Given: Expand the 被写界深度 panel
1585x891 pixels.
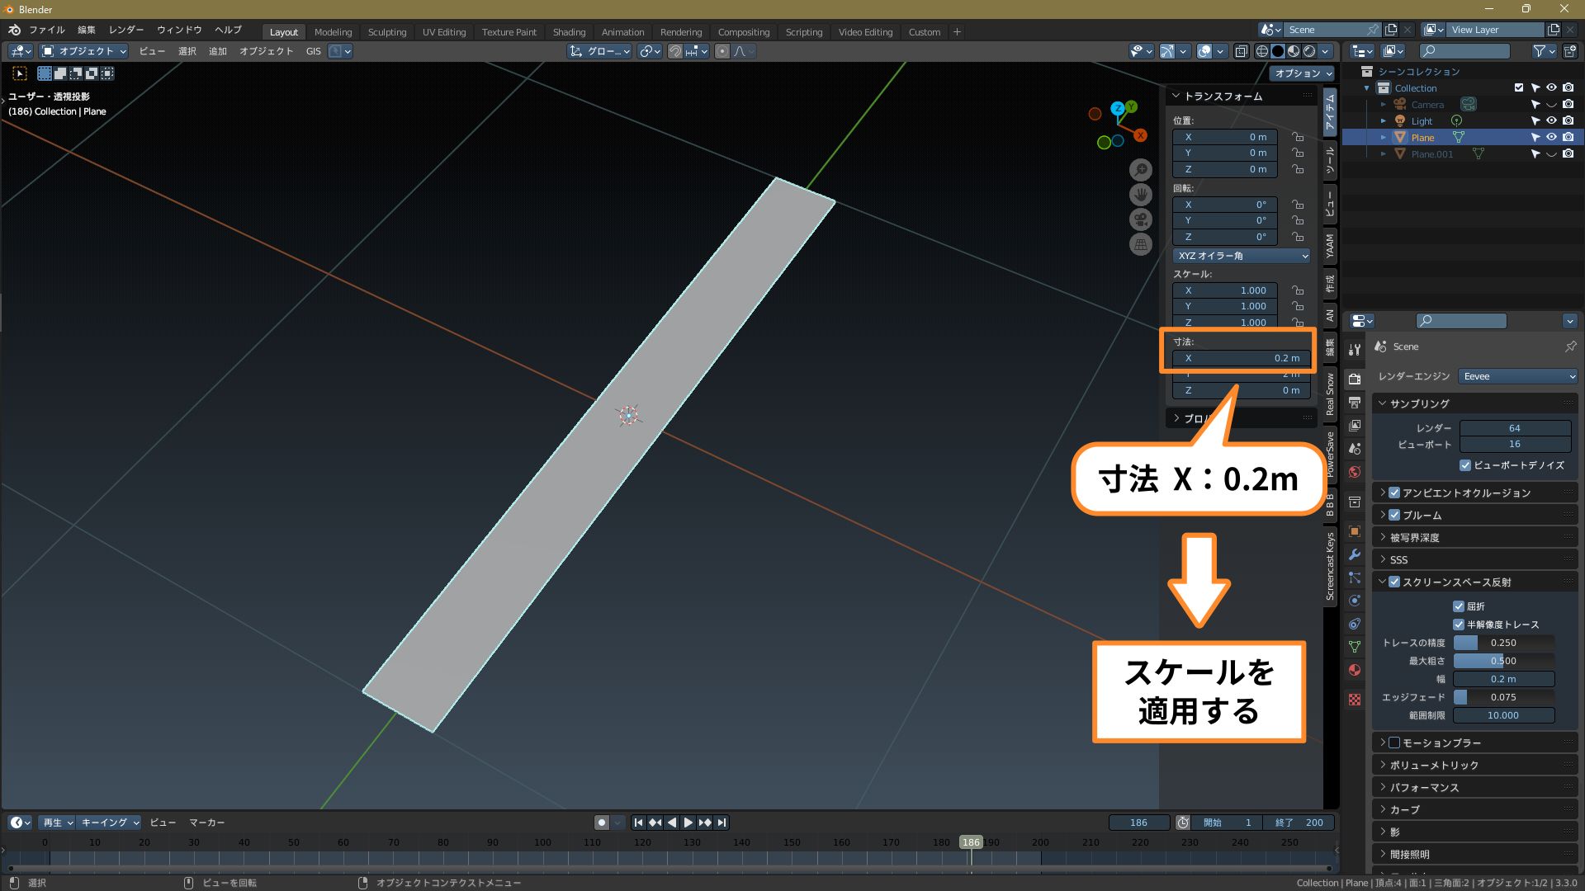Looking at the screenshot, I should click(1414, 537).
